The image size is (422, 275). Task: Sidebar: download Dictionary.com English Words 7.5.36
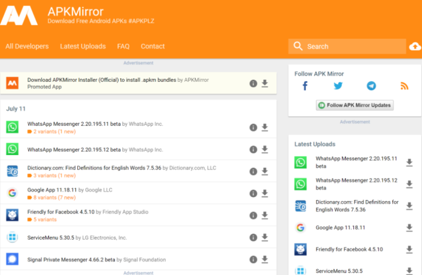pos(409,206)
